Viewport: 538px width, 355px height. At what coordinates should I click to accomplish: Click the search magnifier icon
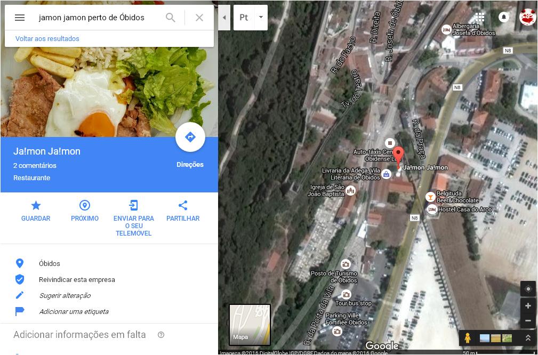pos(170,18)
